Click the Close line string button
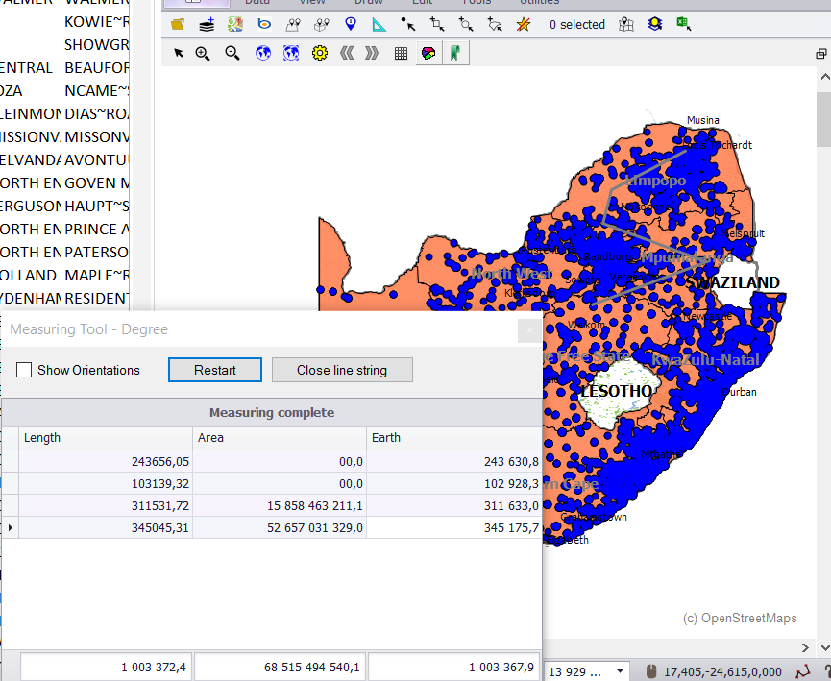831x681 pixels. click(342, 370)
